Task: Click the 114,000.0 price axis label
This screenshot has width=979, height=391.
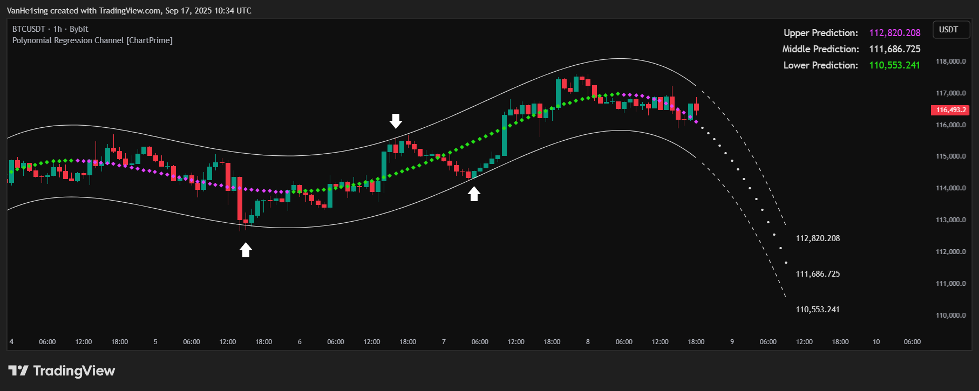Action: pyautogui.click(x=951, y=188)
